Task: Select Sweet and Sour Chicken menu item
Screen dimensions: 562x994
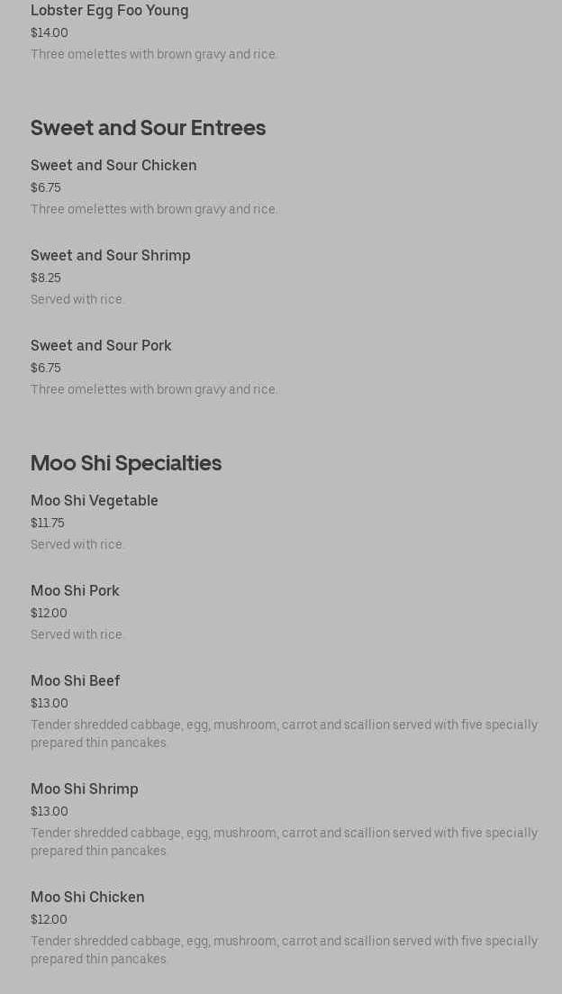Action: (x=113, y=166)
